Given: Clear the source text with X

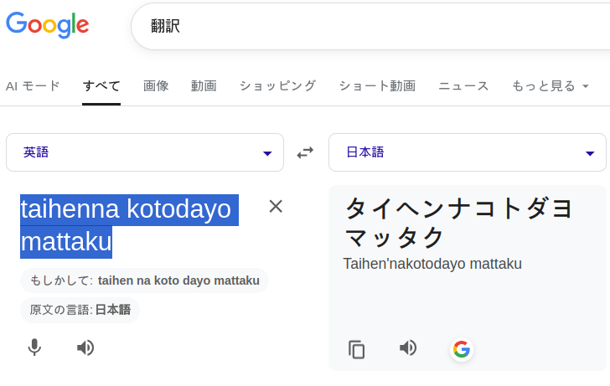Looking at the screenshot, I should 276,206.
